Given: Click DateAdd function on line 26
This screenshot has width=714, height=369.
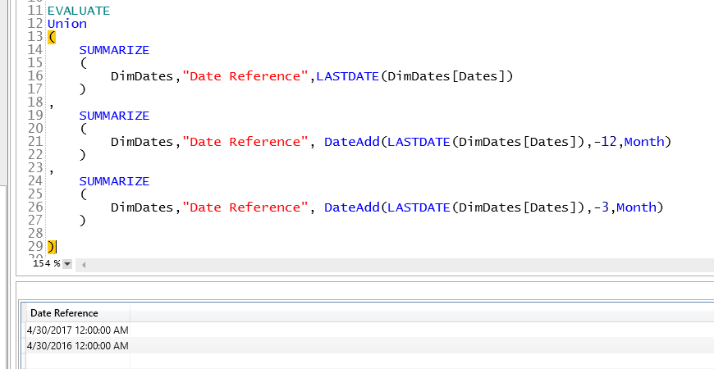Looking at the screenshot, I should point(352,207).
